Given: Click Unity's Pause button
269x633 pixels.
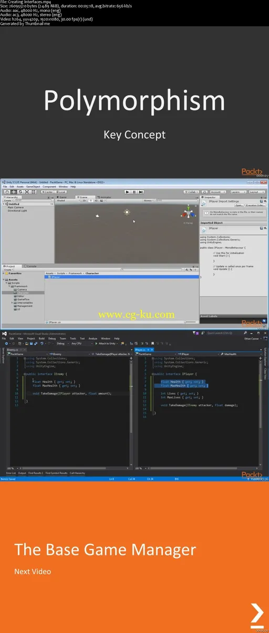Looking at the screenshot, I should pyautogui.click(x=134, y=192).
